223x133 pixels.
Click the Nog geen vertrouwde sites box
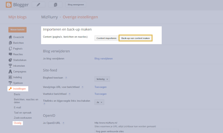point(136,131)
